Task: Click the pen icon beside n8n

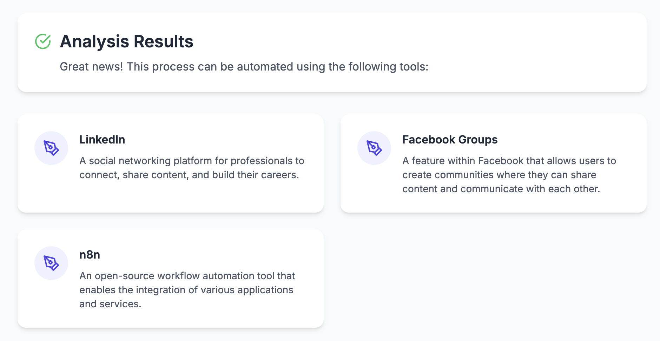Action: point(51,263)
